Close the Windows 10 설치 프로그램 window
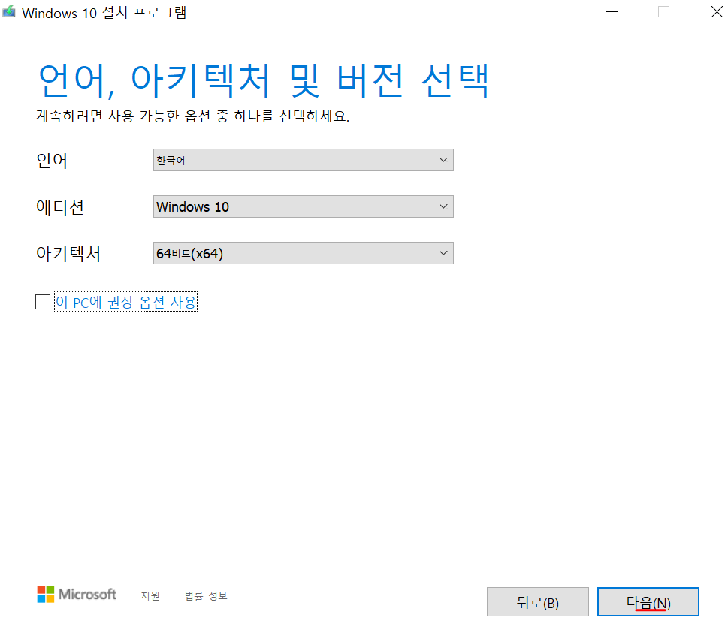 (x=716, y=11)
